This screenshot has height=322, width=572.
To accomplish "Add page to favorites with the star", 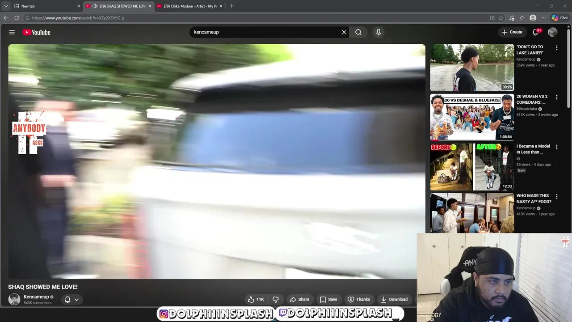I will point(501,18).
